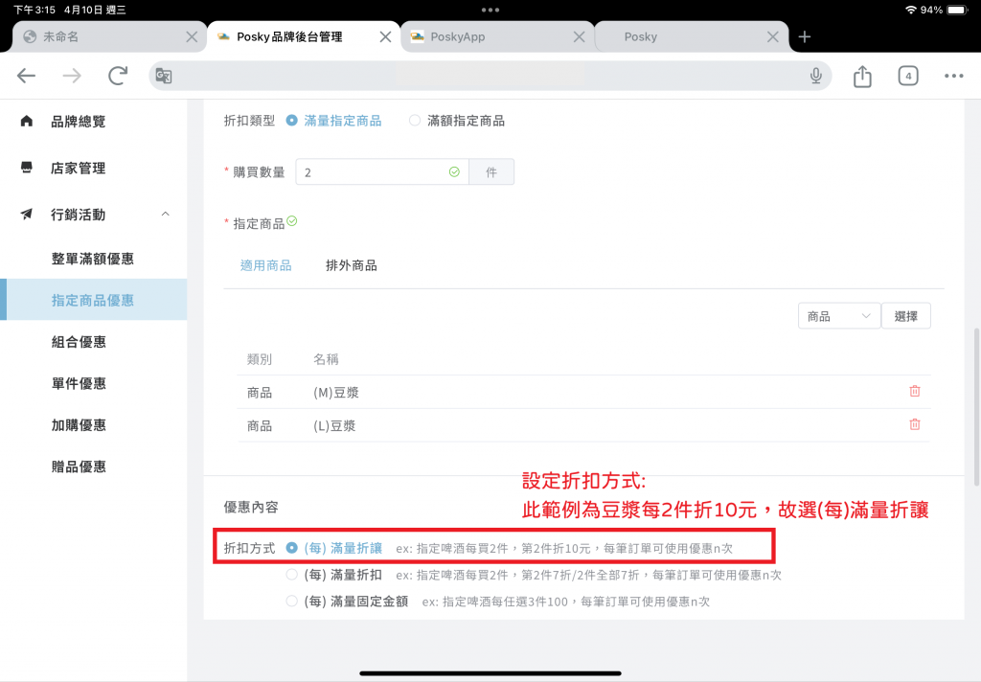The width and height of the screenshot is (981, 682).
Task: Choose (每) 滿量固定金額 discount method
Action: click(347, 602)
